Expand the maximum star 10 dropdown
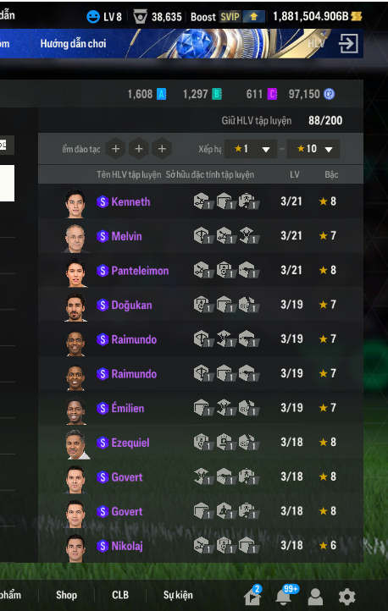Screen dimensions: 388x611 pyautogui.click(x=313, y=149)
